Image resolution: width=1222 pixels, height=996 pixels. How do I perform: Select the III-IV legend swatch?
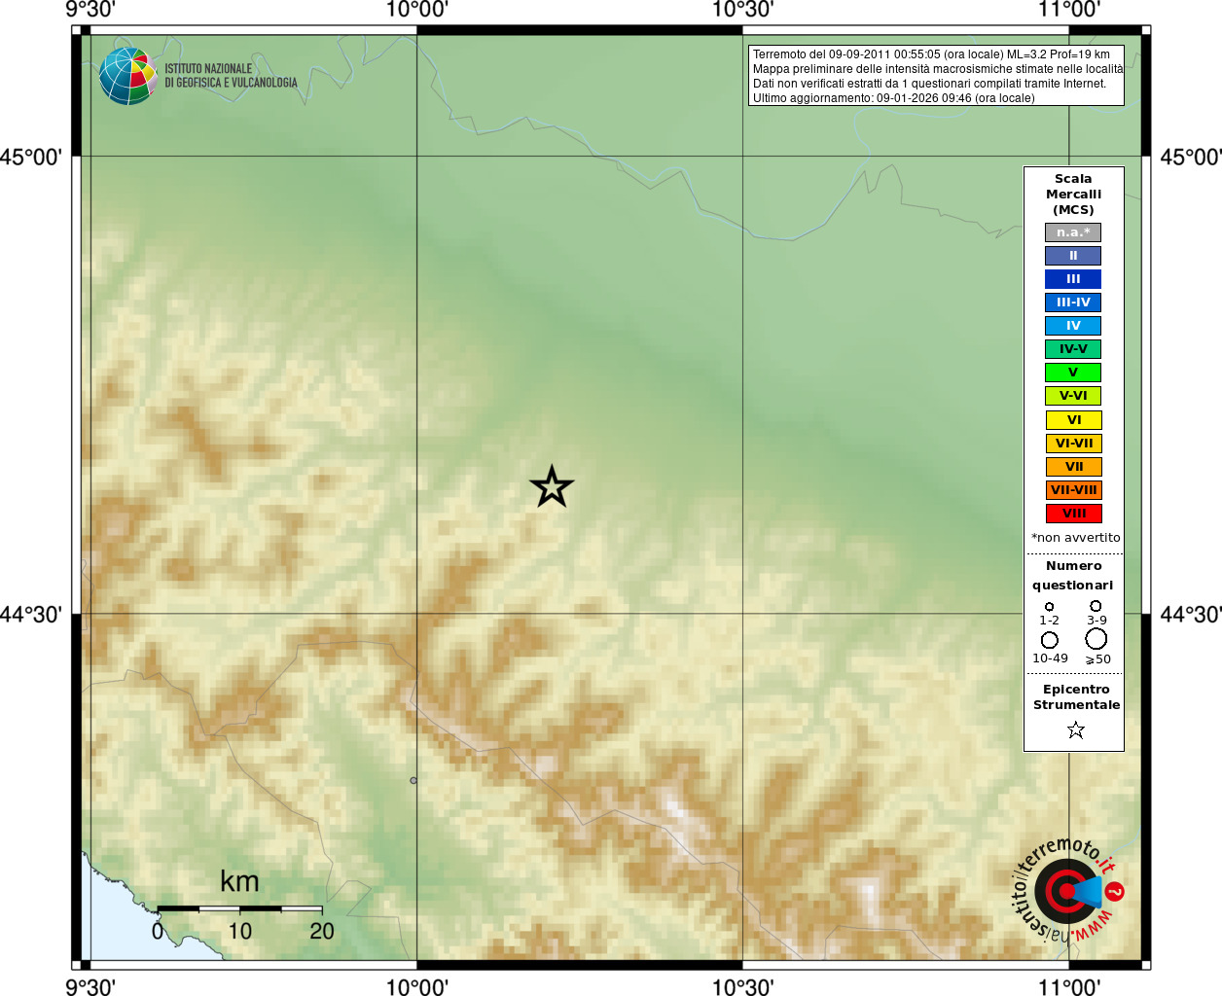click(x=1073, y=302)
